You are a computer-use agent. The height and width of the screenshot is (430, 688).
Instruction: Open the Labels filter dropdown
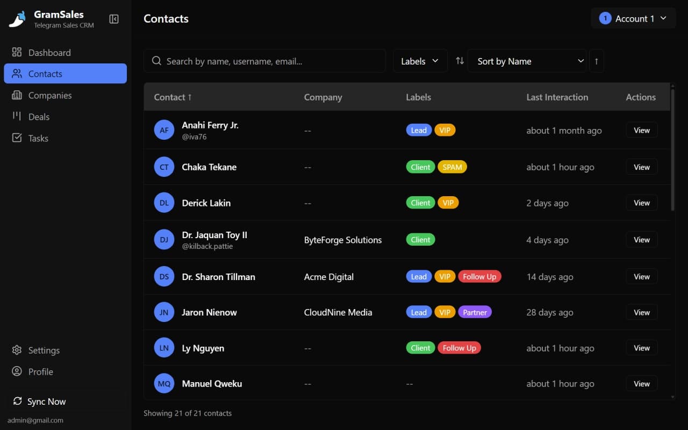(420, 61)
